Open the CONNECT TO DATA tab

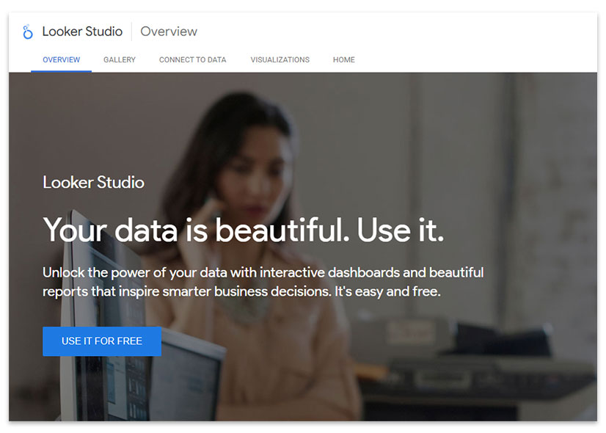click(x=192, y=59)
